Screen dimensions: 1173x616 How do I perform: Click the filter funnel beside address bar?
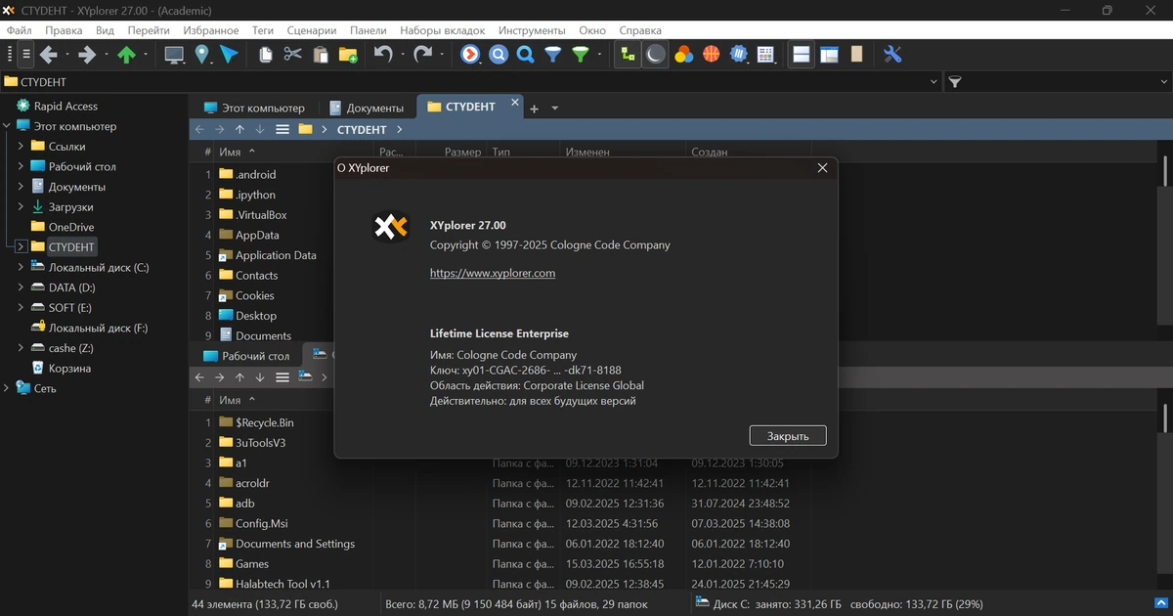click(x=955, y=82)
